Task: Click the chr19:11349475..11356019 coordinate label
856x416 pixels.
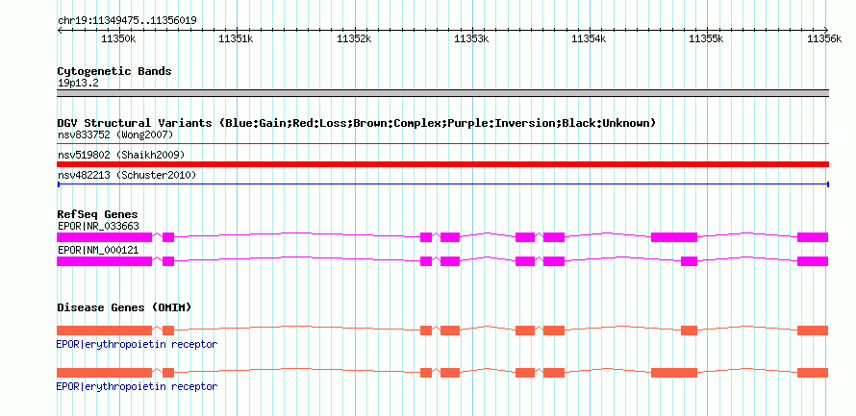Action: pyautogui.click(x=127, y=21)
